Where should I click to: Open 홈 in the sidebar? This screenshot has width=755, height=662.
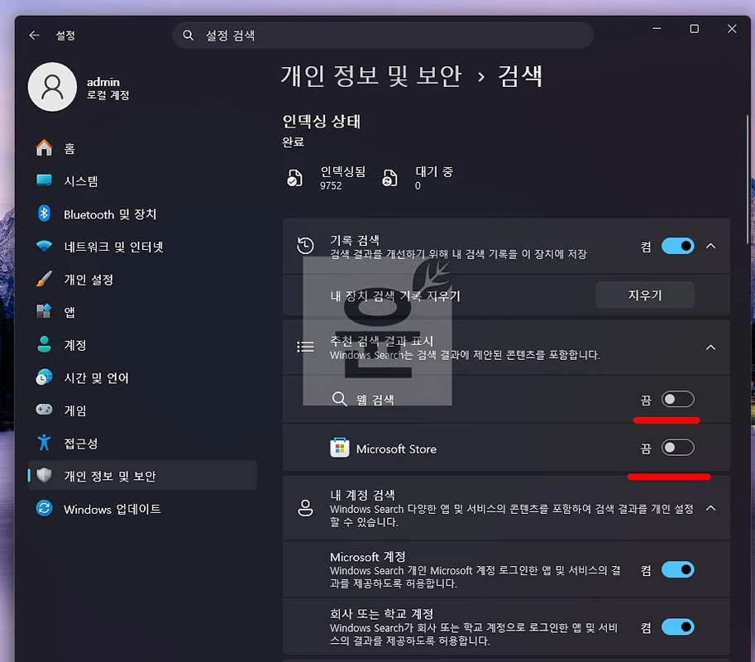click(x=142, y=148)
